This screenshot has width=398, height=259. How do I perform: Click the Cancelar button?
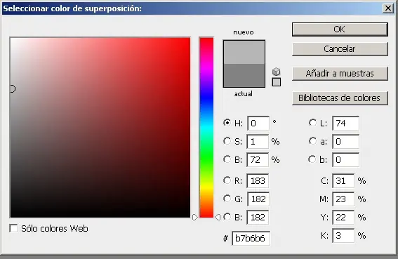click(340, 48)
